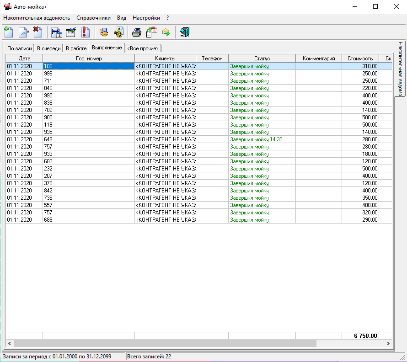
Task: Click the right arrow of horizontal scrollbar
Action: pos(388,343)
